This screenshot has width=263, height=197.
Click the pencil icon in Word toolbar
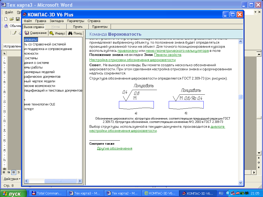coord(14,33)
